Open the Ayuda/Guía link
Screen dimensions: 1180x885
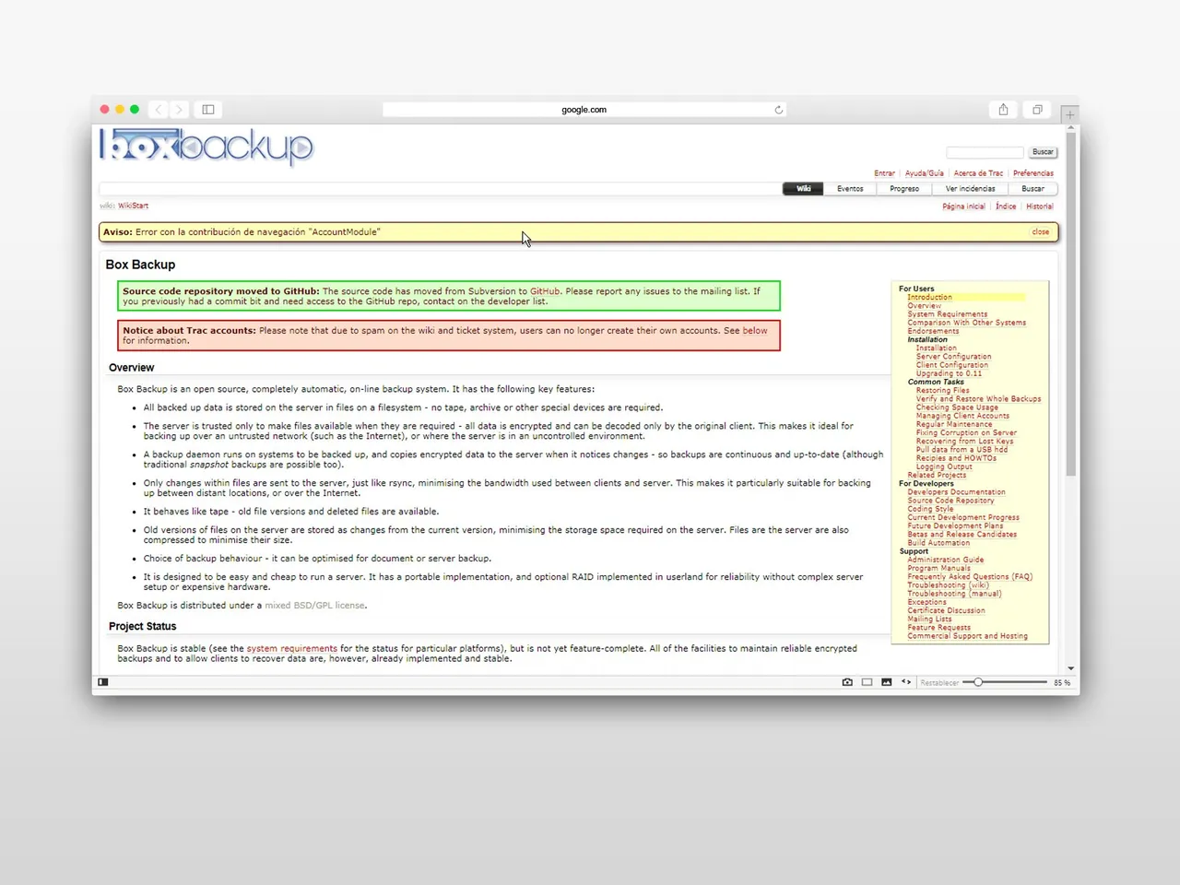click(x=924, y=173)
